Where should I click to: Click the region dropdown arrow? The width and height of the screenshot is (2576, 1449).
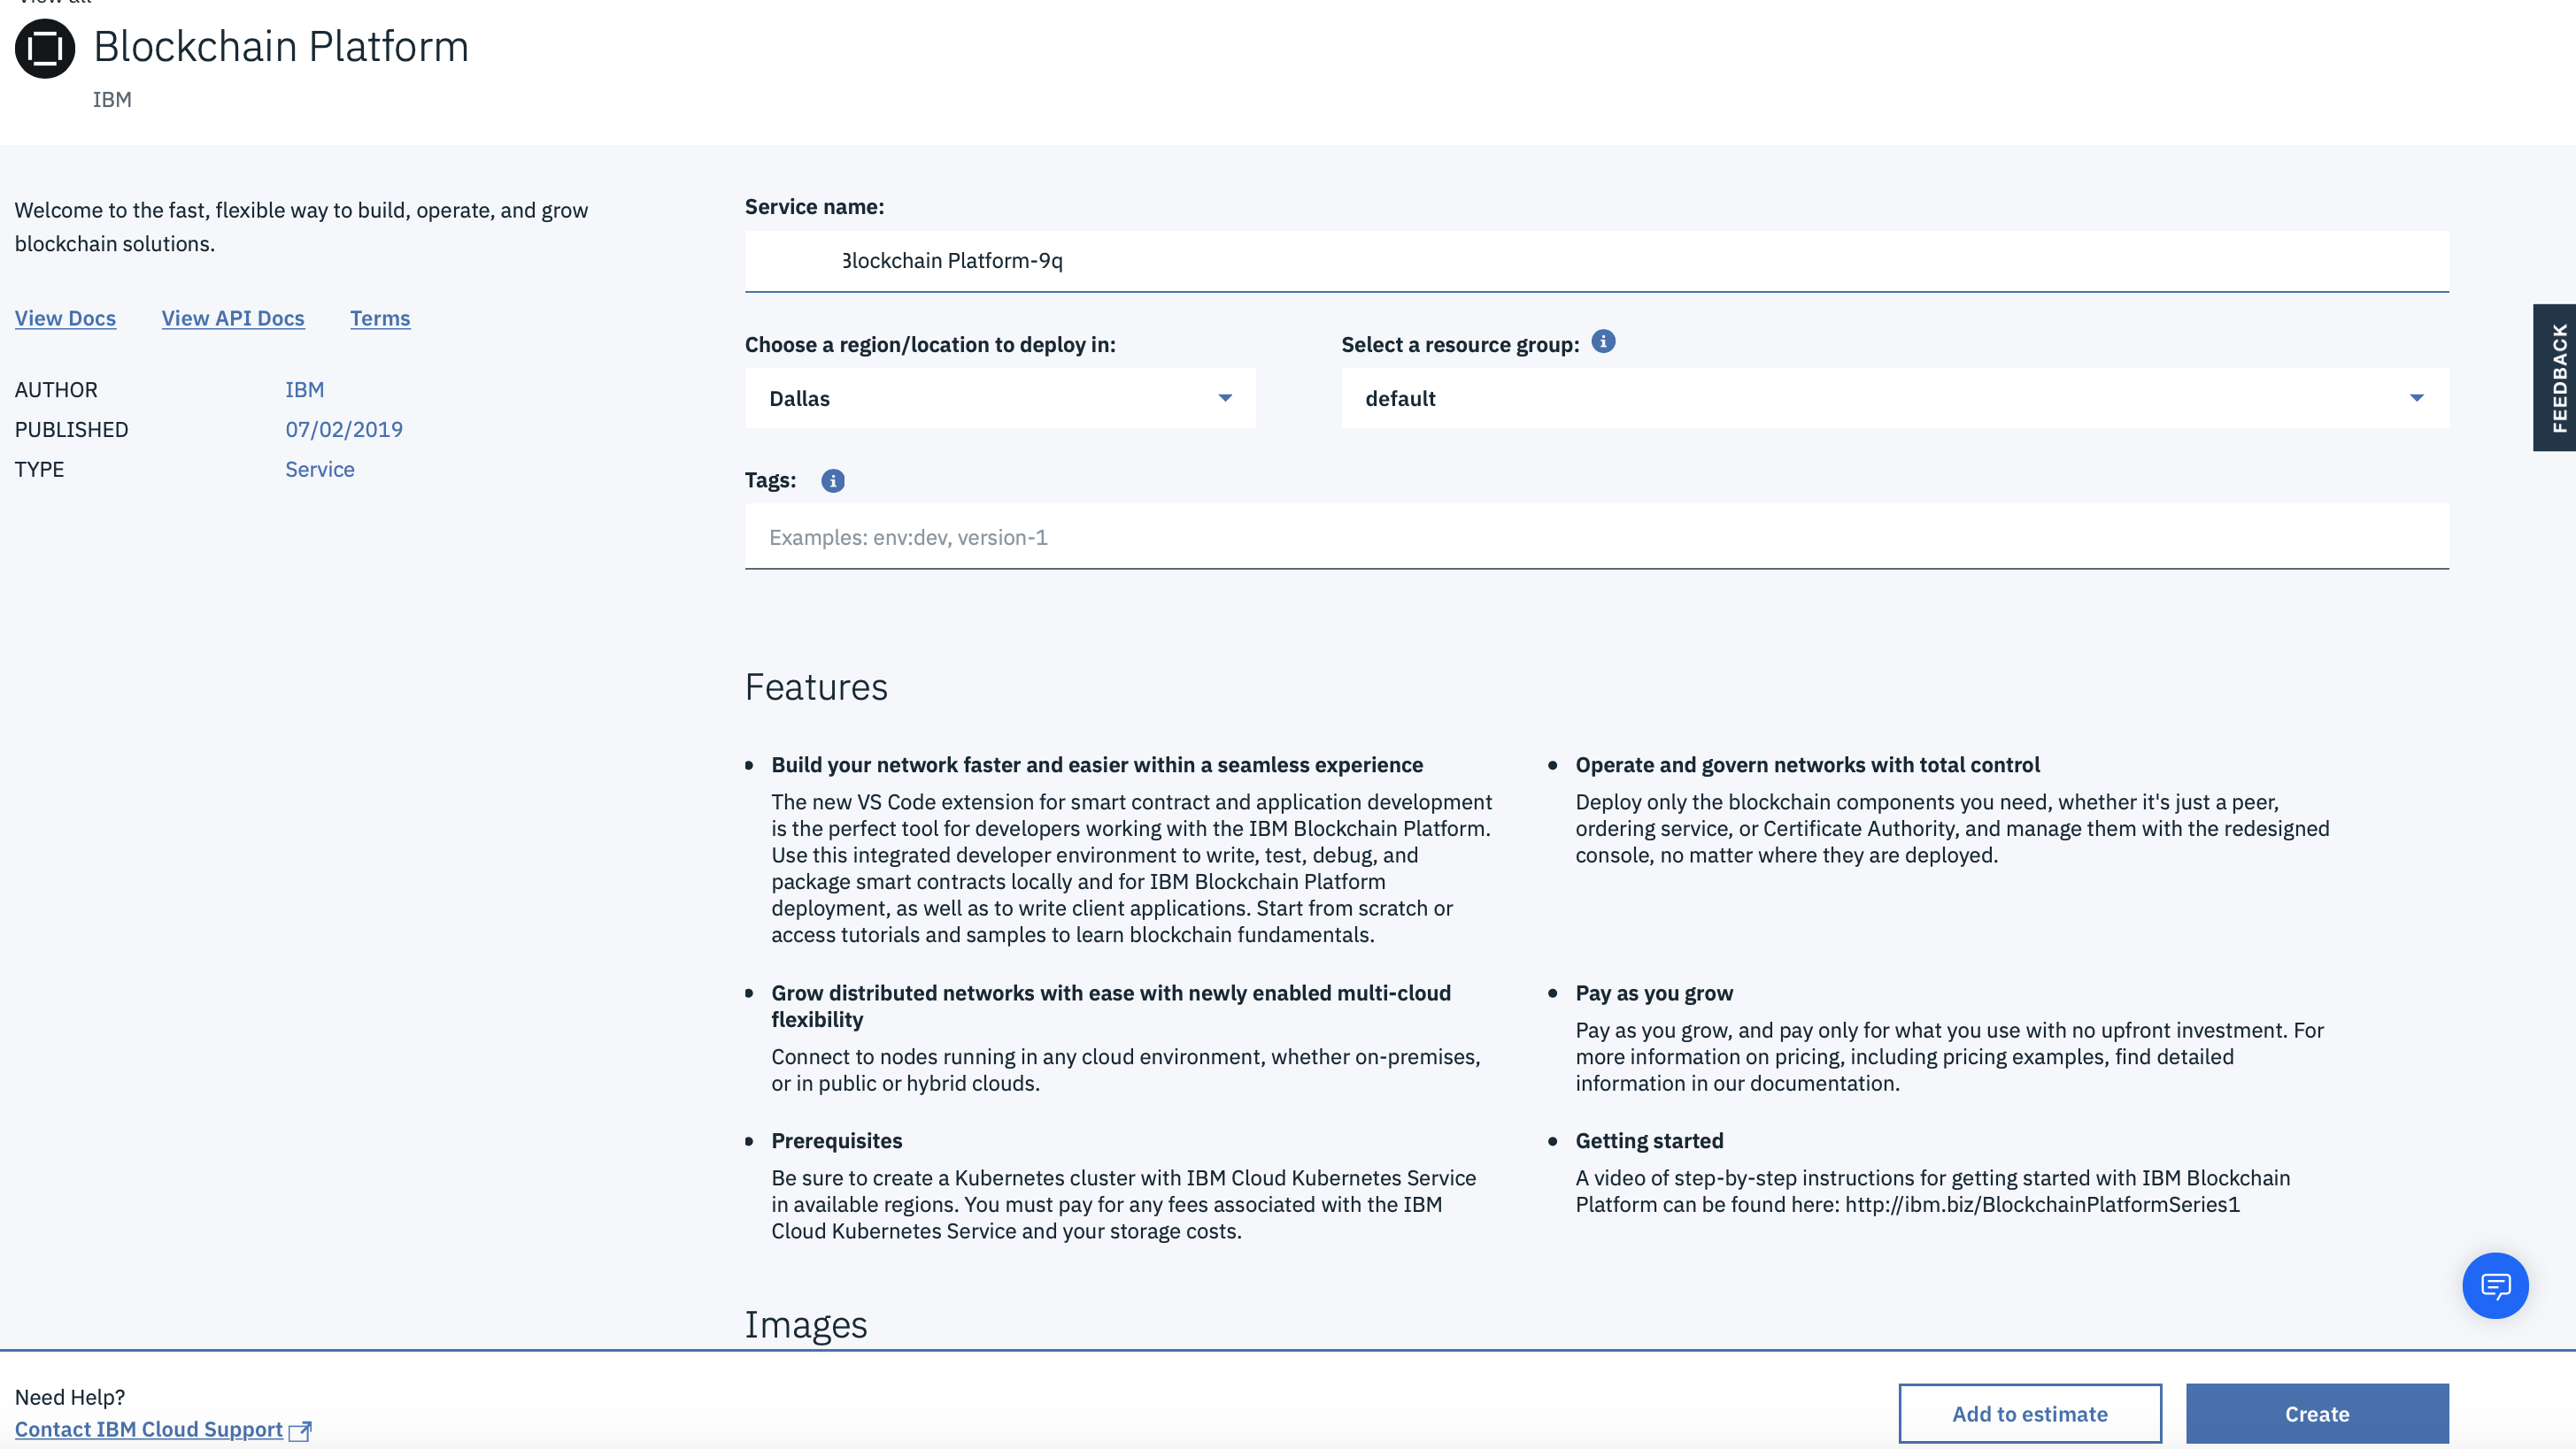pyautogui.click(x=1225, y=398)
